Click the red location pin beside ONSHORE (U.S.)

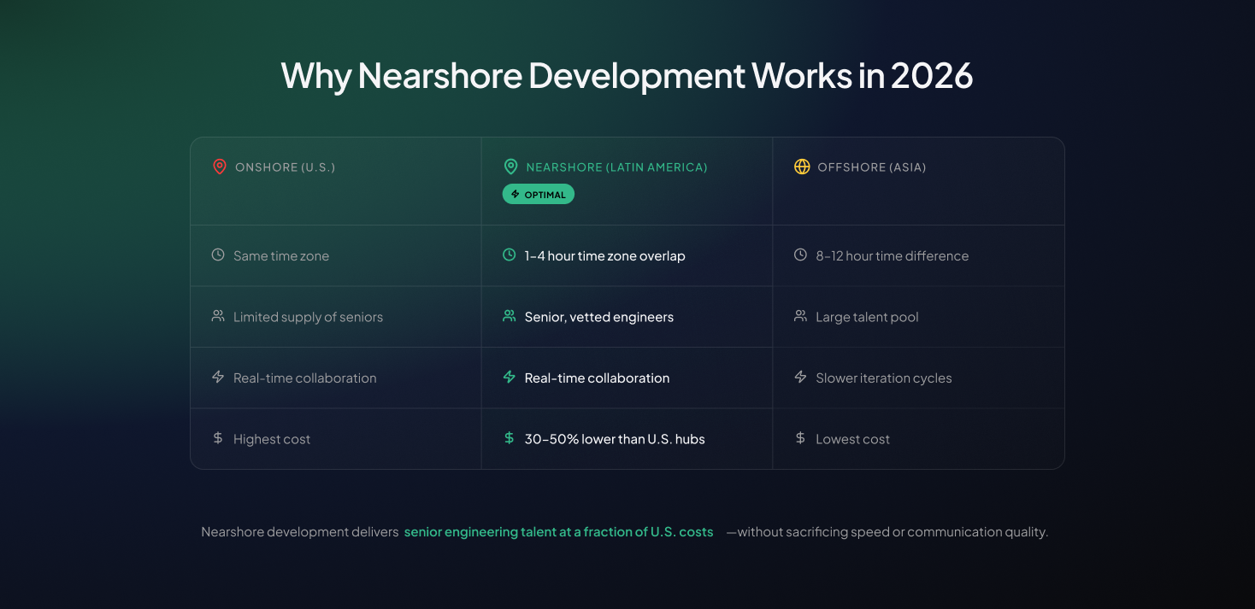click(219, 167)
